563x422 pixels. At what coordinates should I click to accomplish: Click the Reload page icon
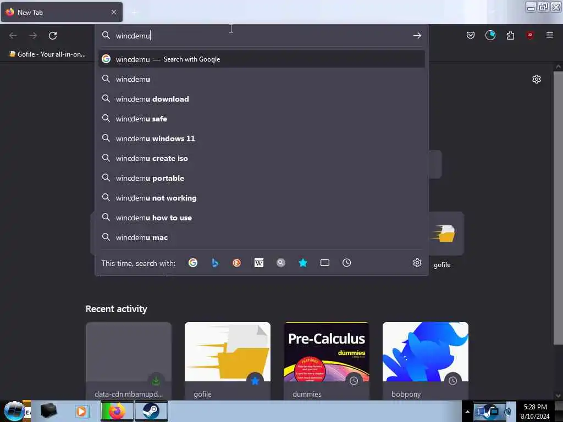[53, 36]
